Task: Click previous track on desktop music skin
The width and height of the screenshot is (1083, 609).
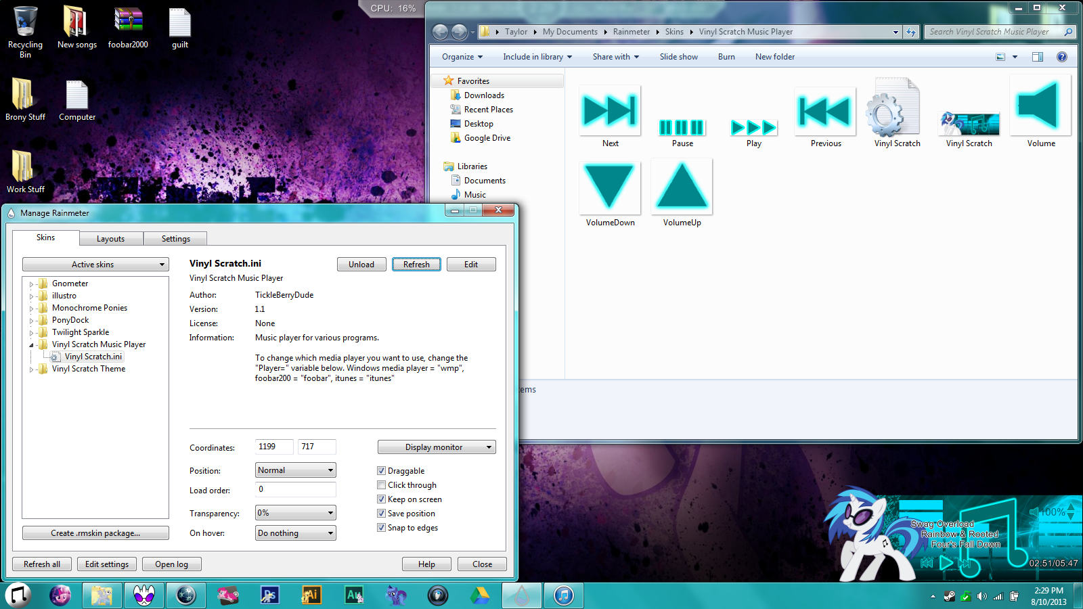Action: 927,563
